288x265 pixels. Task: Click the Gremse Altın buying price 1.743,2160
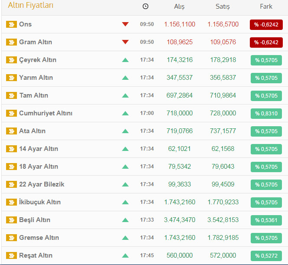pyautogui.click(x=180, y=238)
